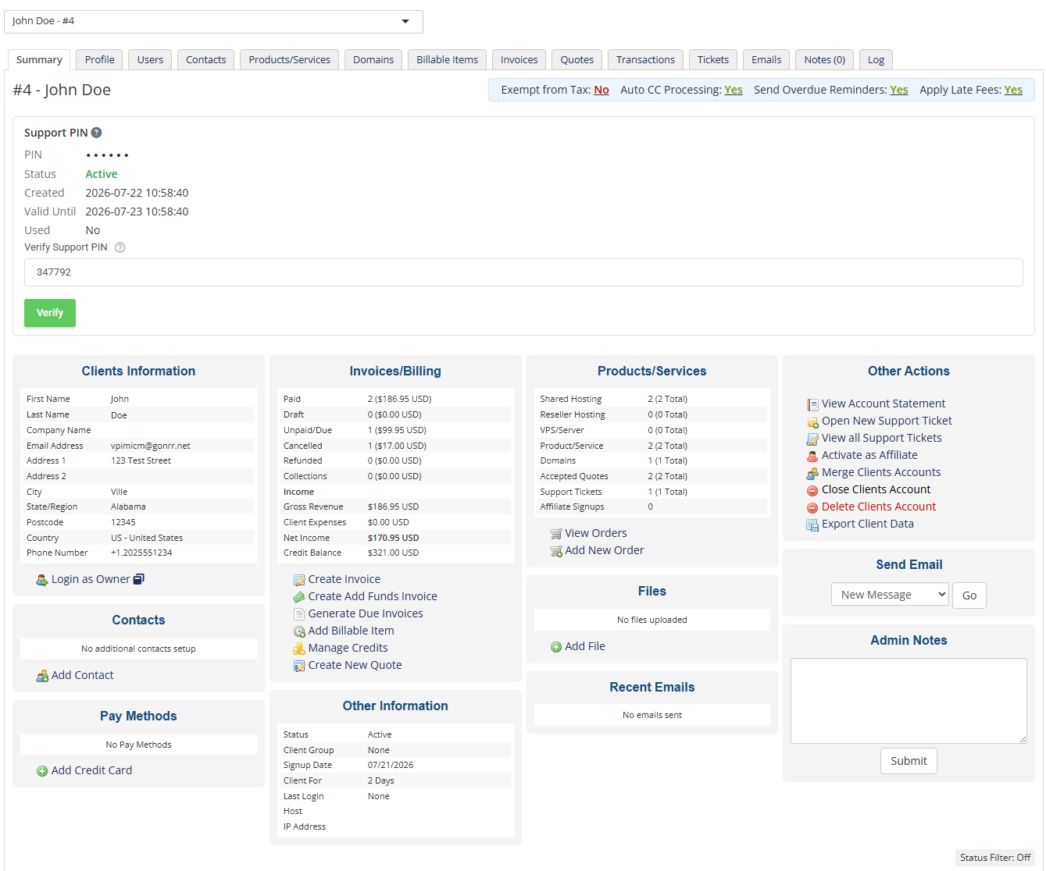1046x871 pixels.
Task: Click the View all Support Tickets icon
Action: pos(812,439)
